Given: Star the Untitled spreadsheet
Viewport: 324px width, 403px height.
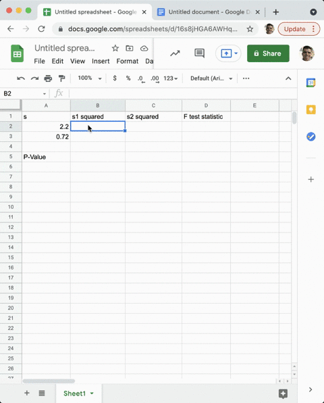Looking at the screenshot, I should [115, 48].
